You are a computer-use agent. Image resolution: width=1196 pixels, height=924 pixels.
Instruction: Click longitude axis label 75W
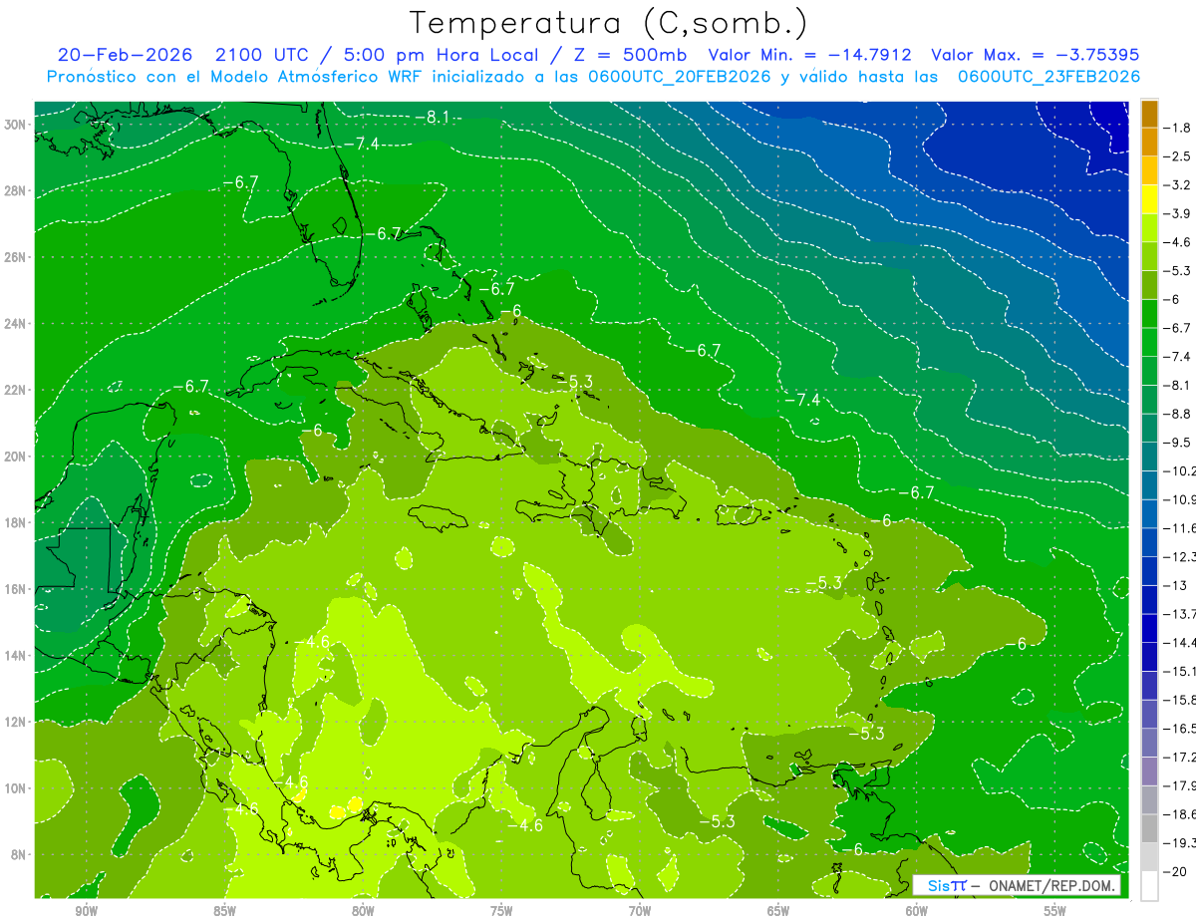click(x=501, y=912)
